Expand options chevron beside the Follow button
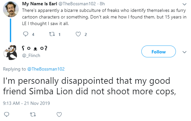The height and width of the screenshot is (121, 191). click(x=184, y=52)
